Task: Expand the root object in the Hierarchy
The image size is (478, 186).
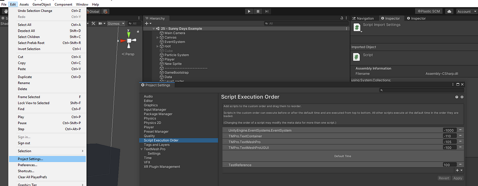Action: click(x=158, y=46)
